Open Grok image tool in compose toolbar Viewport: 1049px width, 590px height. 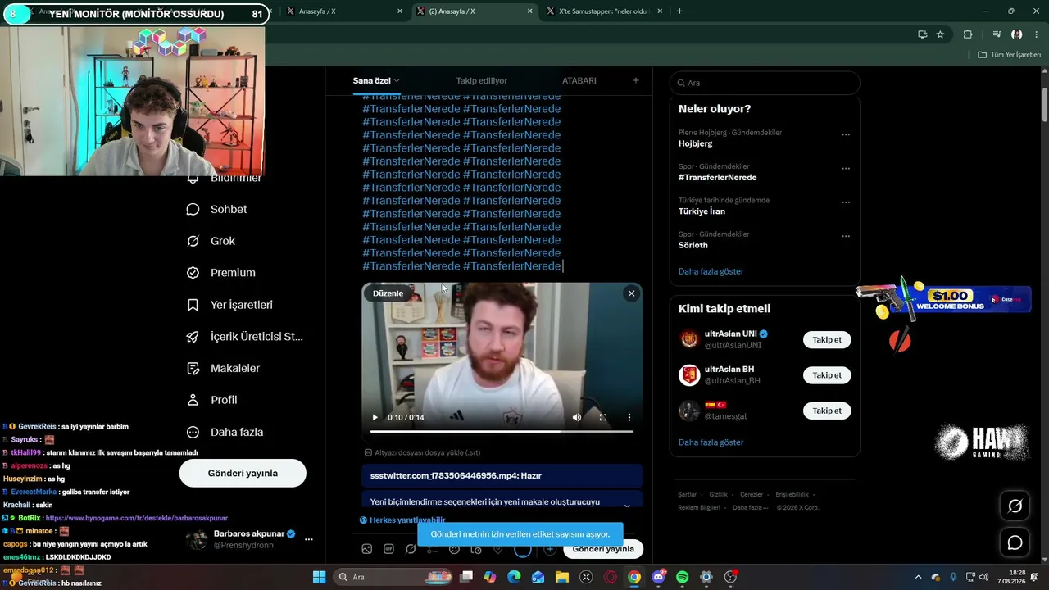411,549
